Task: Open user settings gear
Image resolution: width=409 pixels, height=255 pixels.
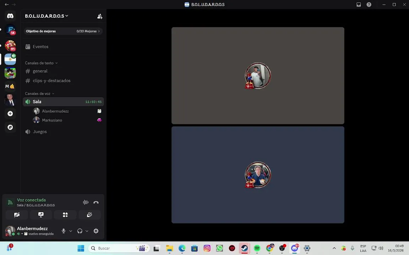Action: pos(96,231)
